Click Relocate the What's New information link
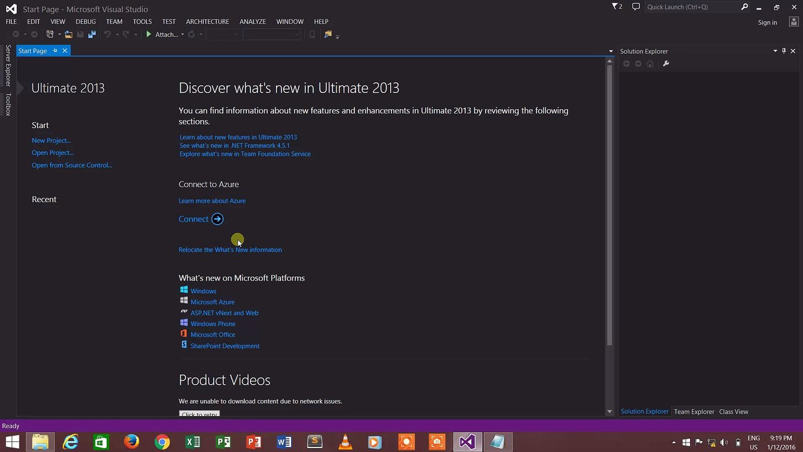Image resolution: width=803 pixels, height=452 pixels. (230, 250)
